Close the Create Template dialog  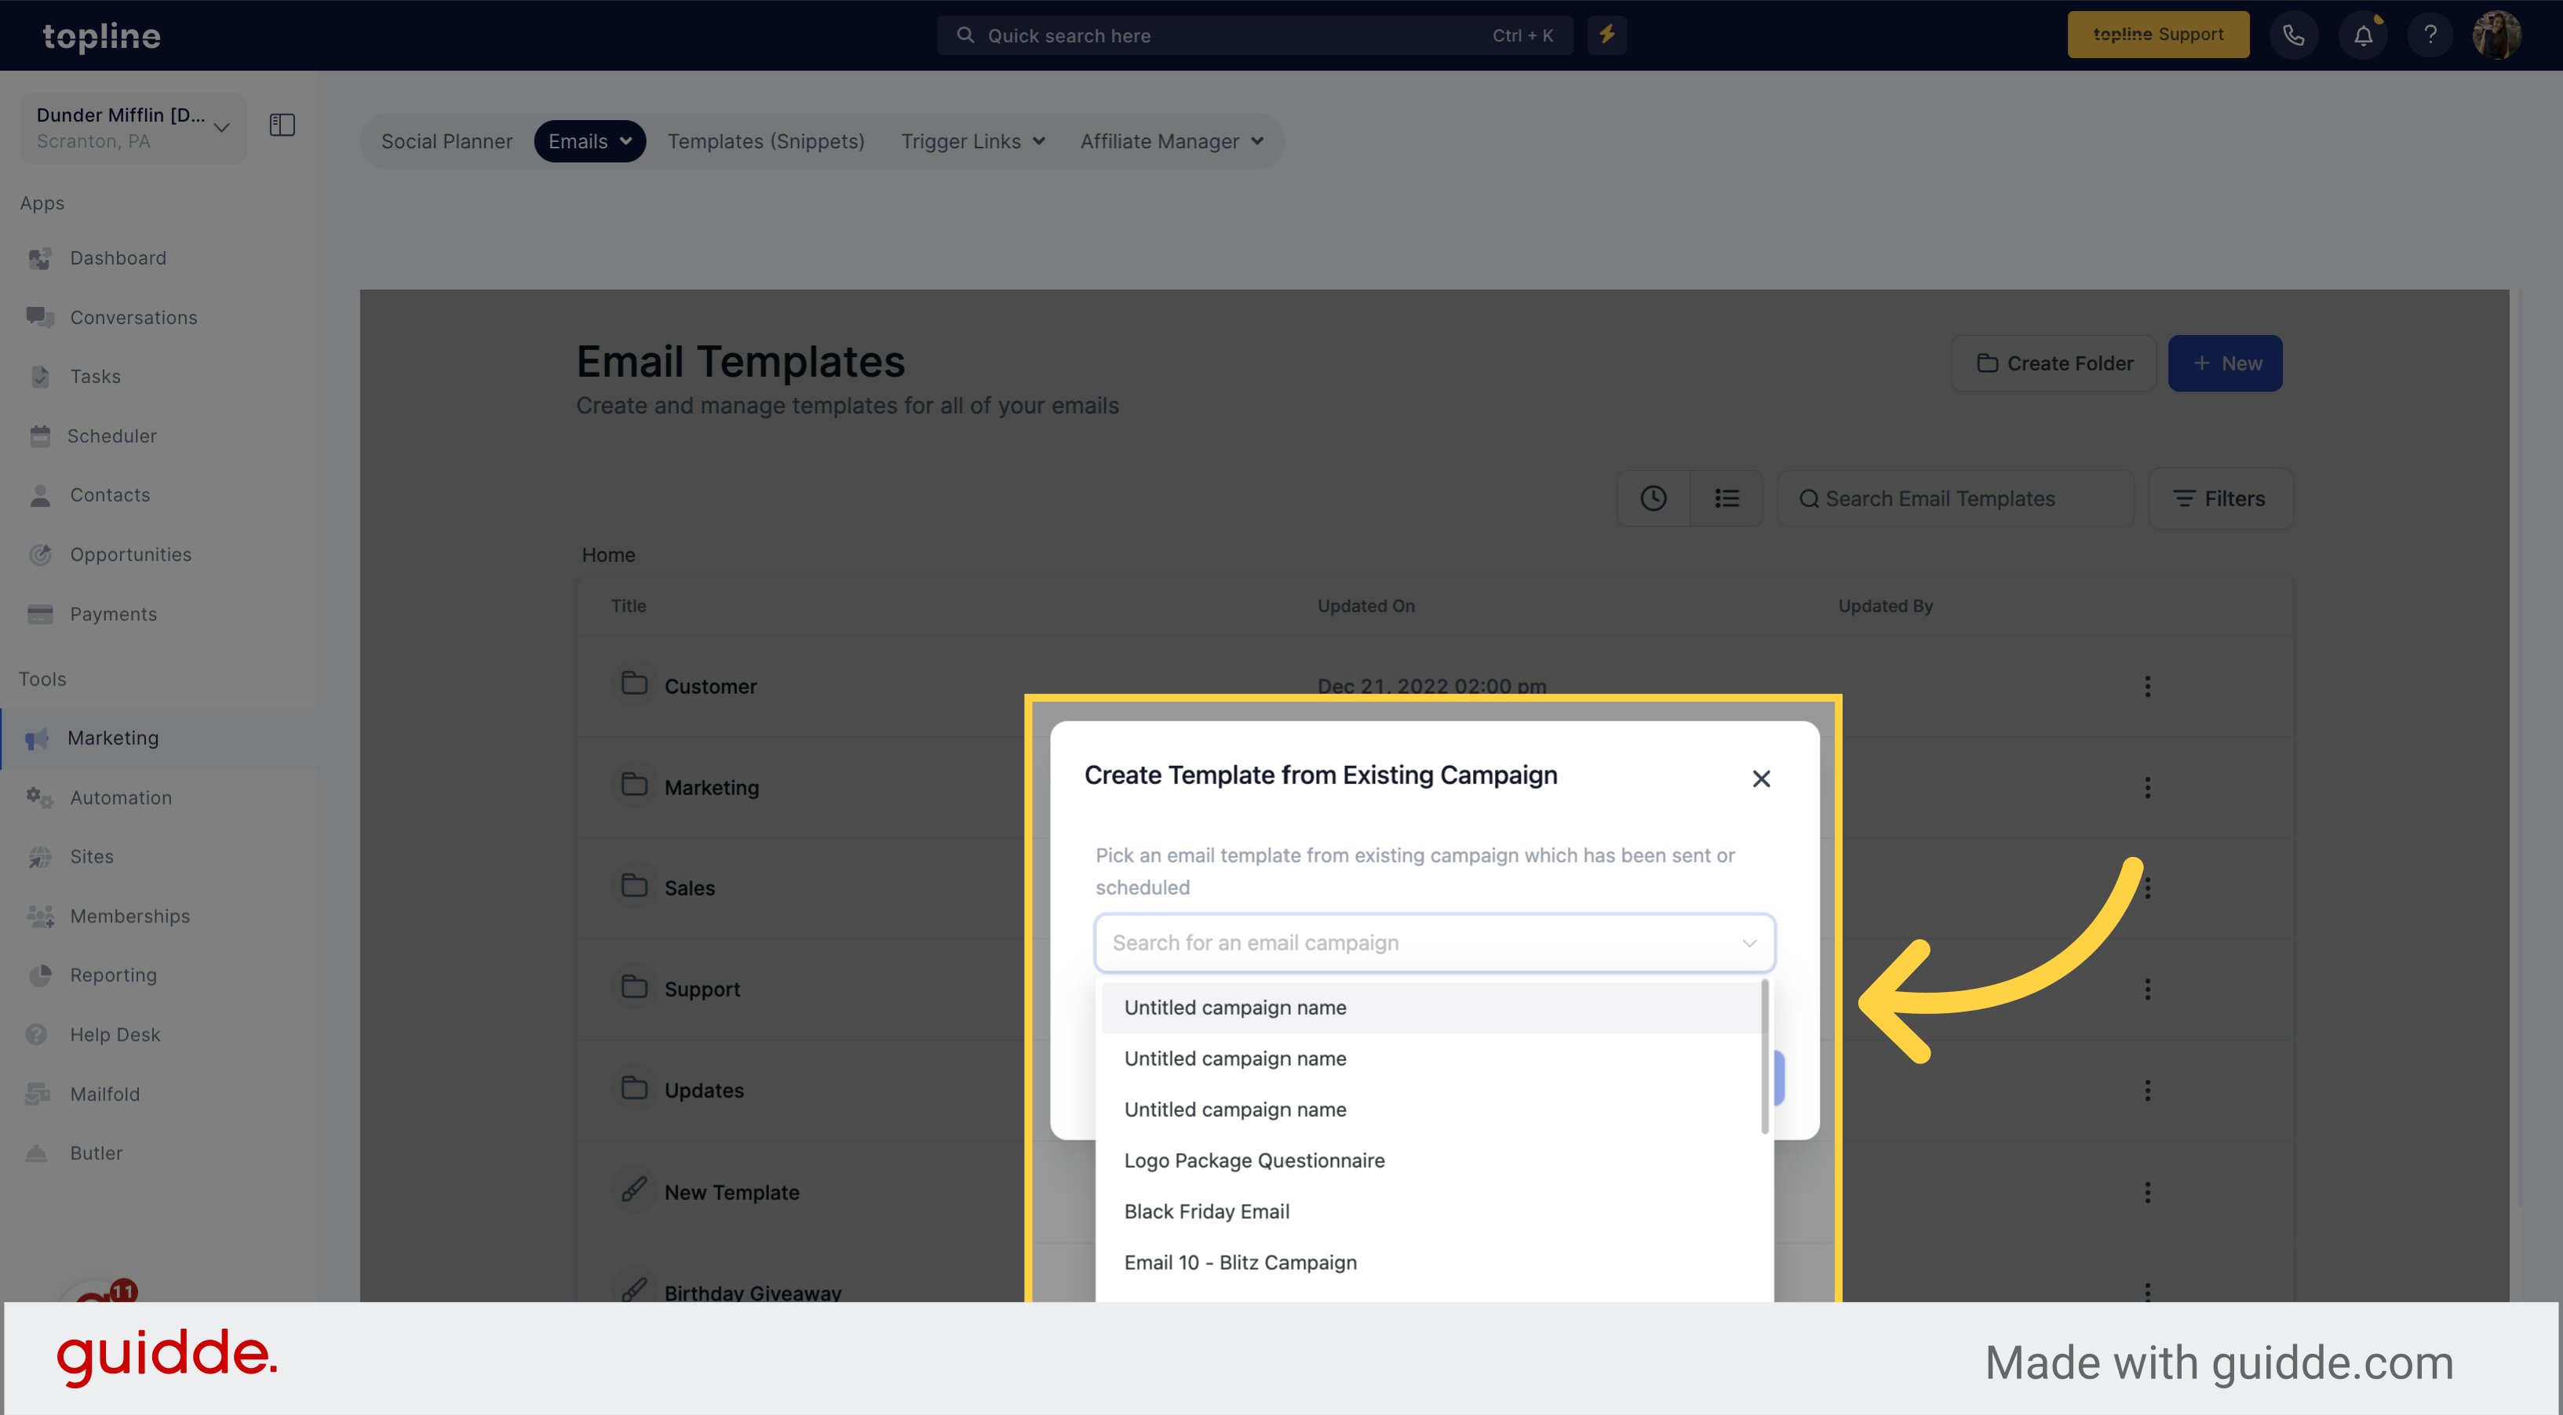tap(1759, 777)
